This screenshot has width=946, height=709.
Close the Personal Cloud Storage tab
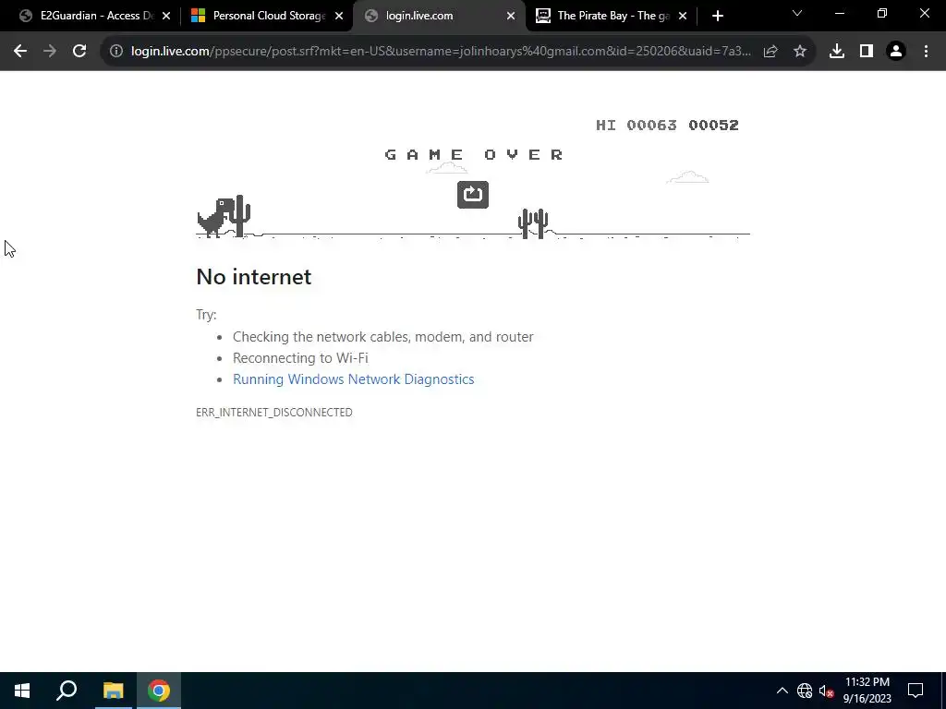coord(339,16)
